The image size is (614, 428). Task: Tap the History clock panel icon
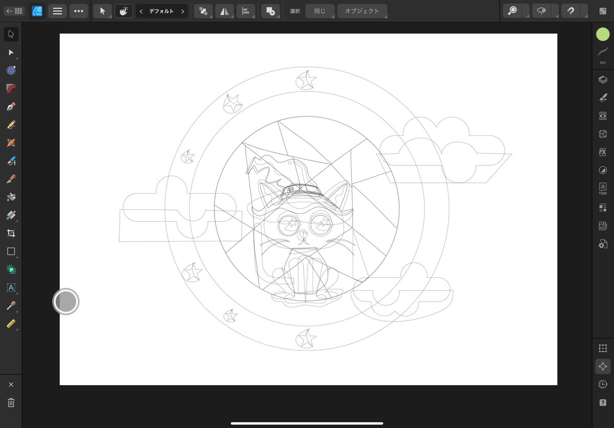602,384
